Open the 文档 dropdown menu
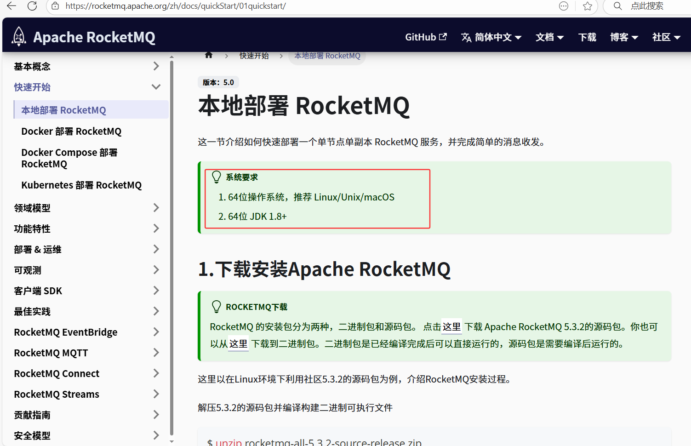The width and height of the screenshot is (691, 446). (549, 37)
